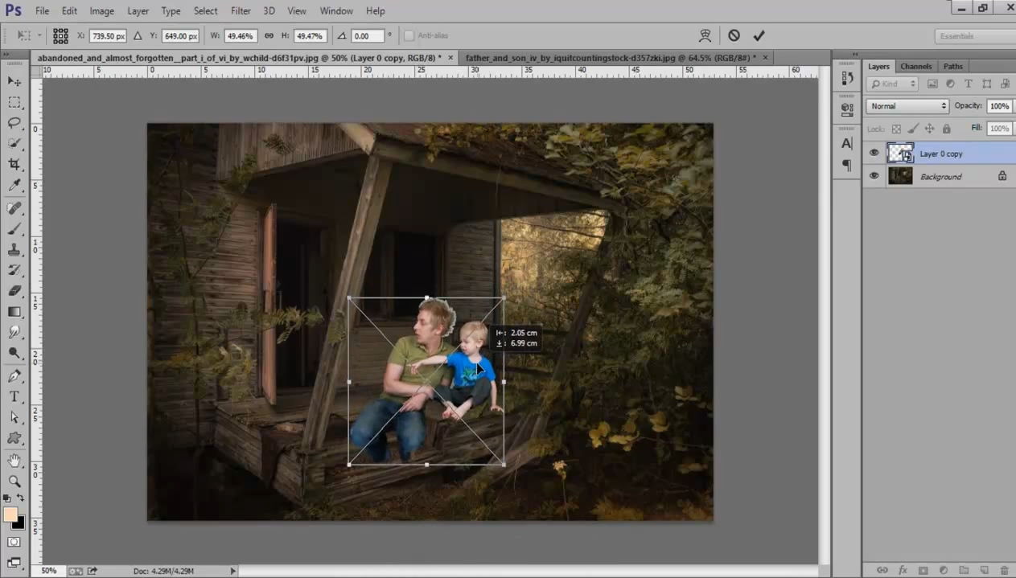Open the Essentials workspace dropdown

tap(973, 36)
